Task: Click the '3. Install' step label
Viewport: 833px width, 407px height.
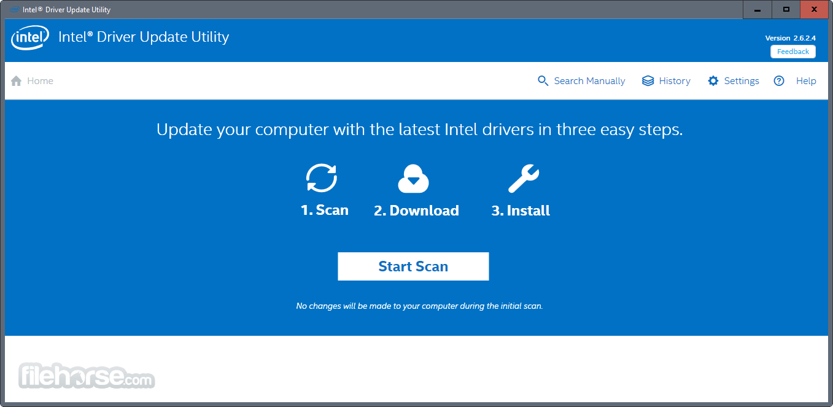Action: pyautogui.click(x=521, y=211)
